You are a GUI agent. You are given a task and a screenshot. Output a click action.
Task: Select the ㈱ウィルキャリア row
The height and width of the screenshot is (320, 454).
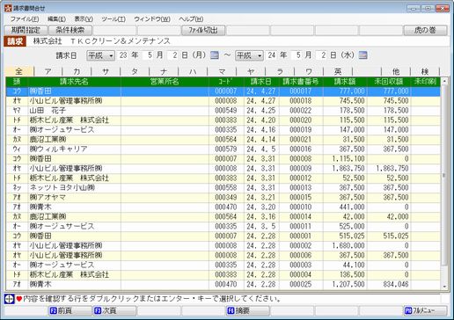pyautogui.click(x=223, y=149)
